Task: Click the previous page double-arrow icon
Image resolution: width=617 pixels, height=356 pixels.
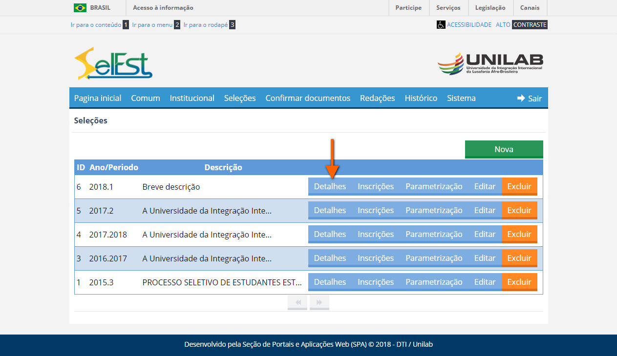Action: point(297,302)
